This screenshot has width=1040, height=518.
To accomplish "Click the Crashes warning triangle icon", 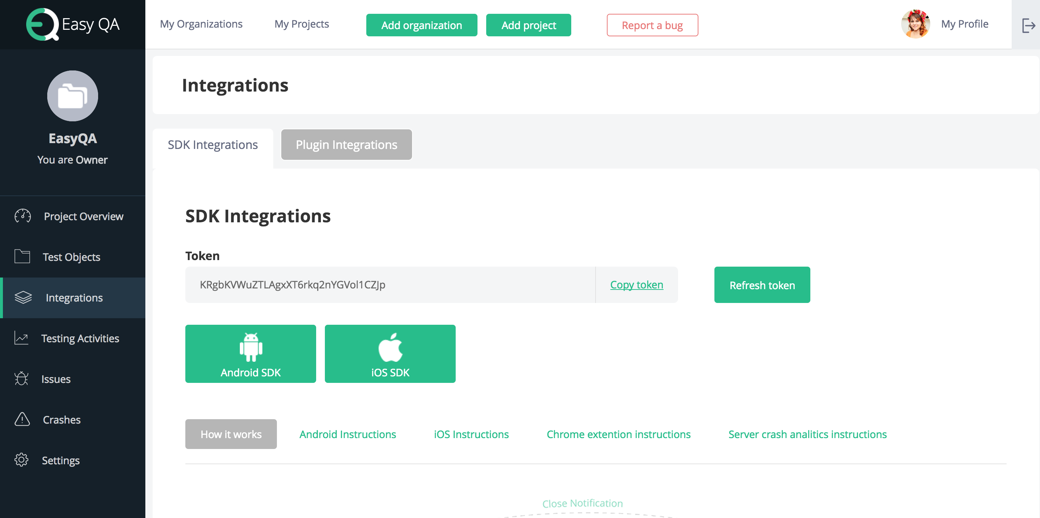I will [x=22, y=419].
